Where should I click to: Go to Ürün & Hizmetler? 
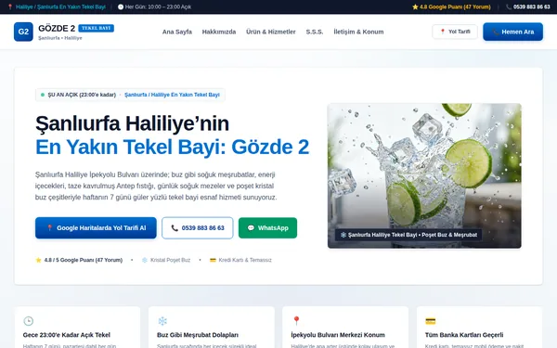pos(271,32)
